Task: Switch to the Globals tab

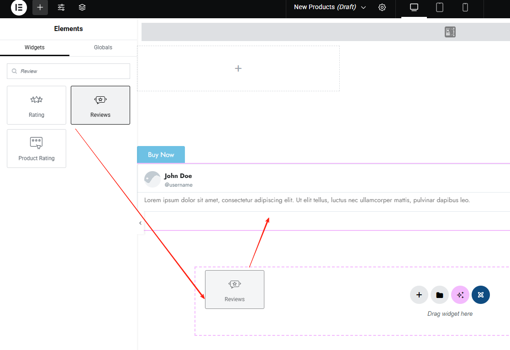Action: coord(103,47)
